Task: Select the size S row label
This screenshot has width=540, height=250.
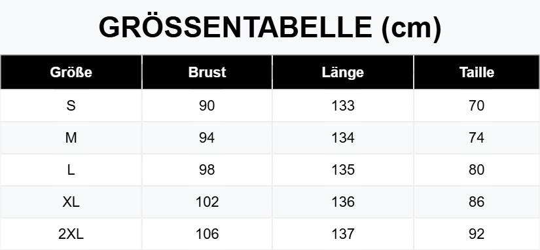Action: (71, 105)
